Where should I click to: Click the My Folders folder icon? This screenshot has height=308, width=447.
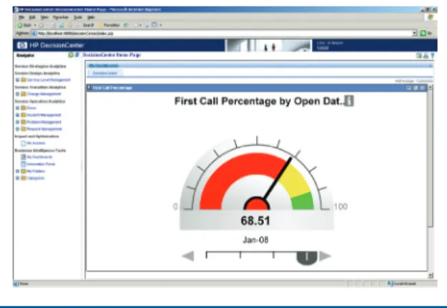[x=24, y=172]
